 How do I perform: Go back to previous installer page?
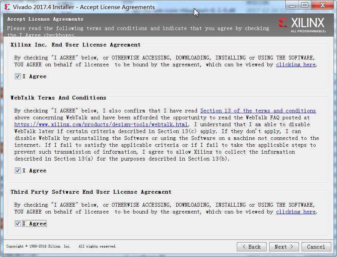[251, 247]
